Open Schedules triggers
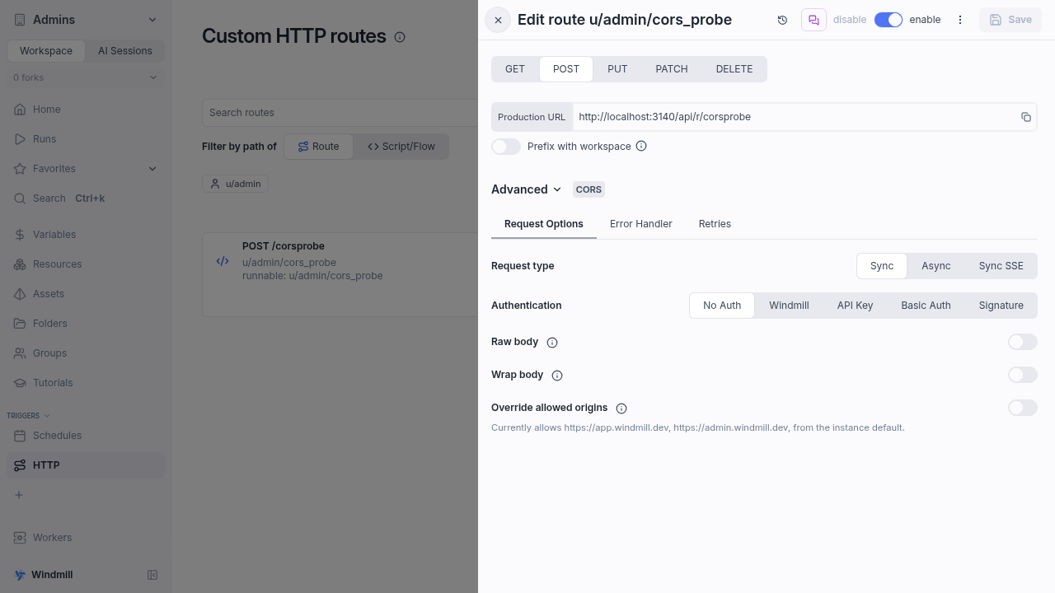Screen dimensions: 1055x593 tap(86, 436)
